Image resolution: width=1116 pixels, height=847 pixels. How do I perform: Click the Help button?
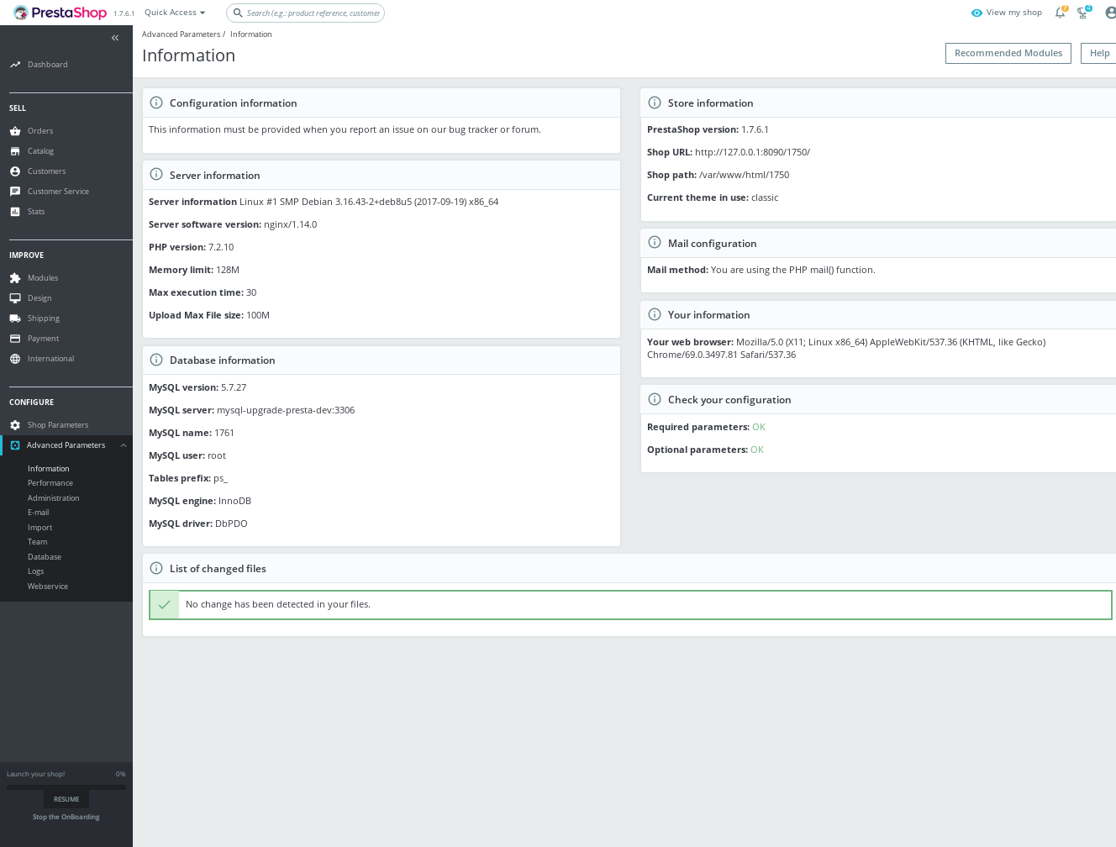point(1099,53)
